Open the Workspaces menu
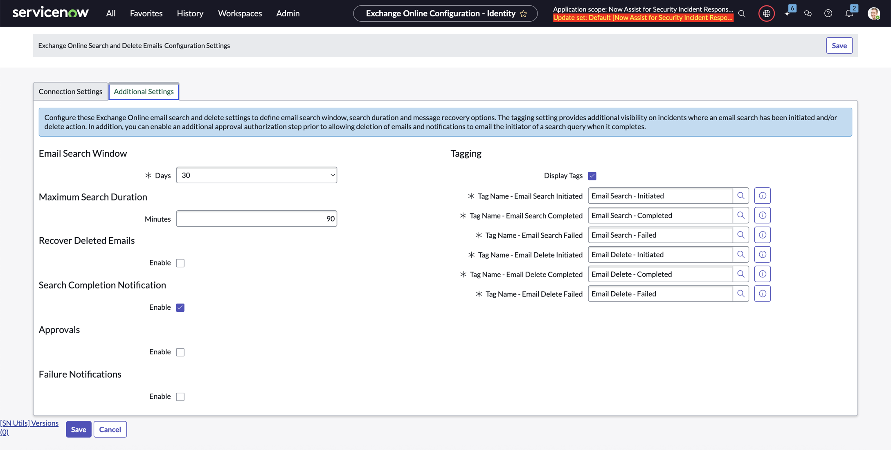 pos(240,13)
